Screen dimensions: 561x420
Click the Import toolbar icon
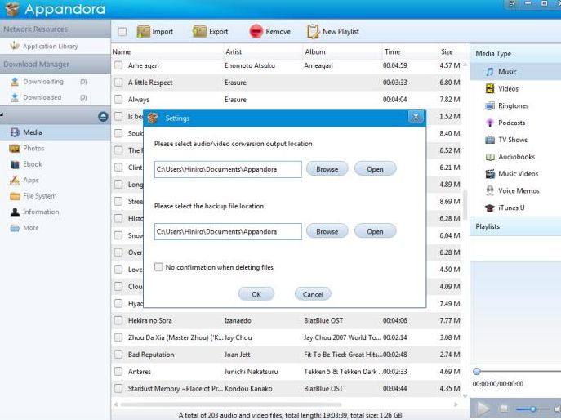coord(144,32)
